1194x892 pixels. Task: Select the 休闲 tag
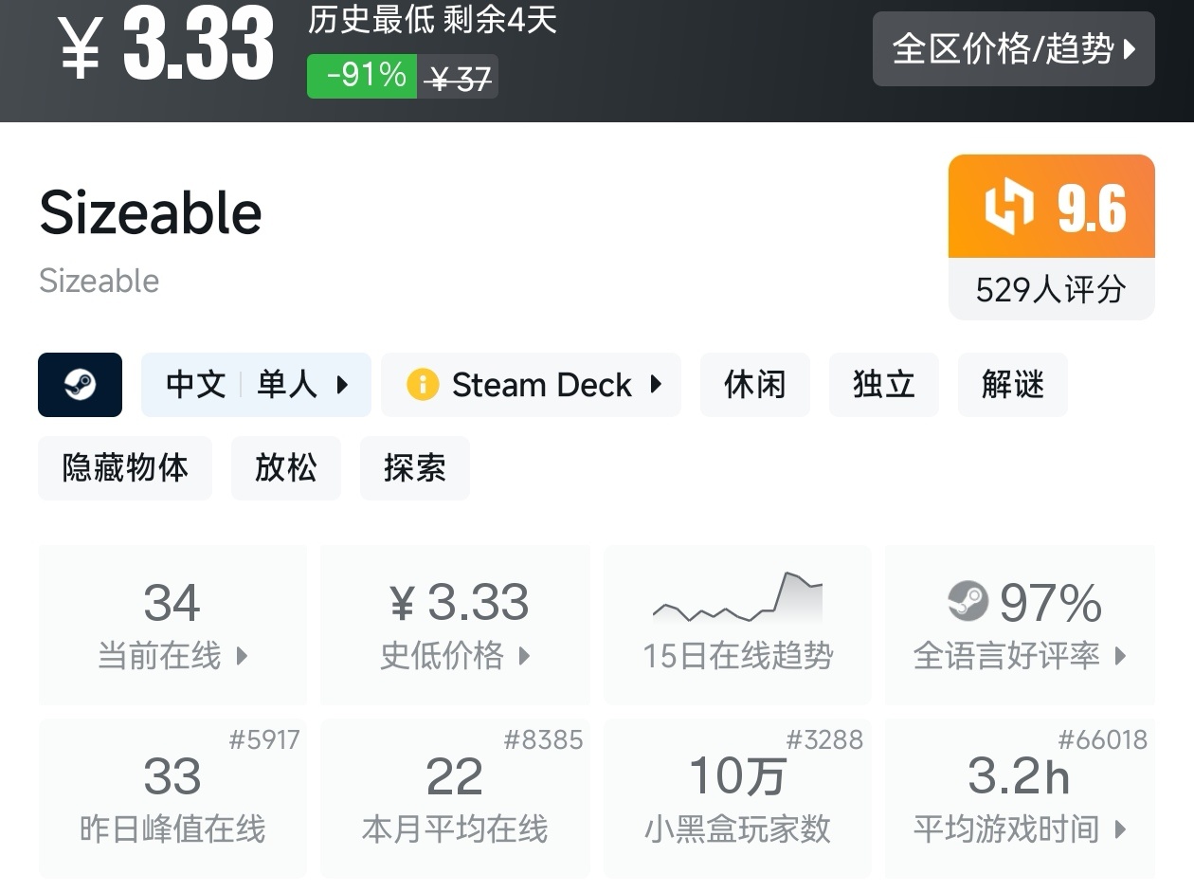click(754, 385)
